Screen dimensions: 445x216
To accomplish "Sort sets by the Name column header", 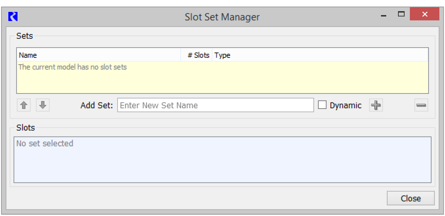I will pyautogui.click(x=99, y=55).
